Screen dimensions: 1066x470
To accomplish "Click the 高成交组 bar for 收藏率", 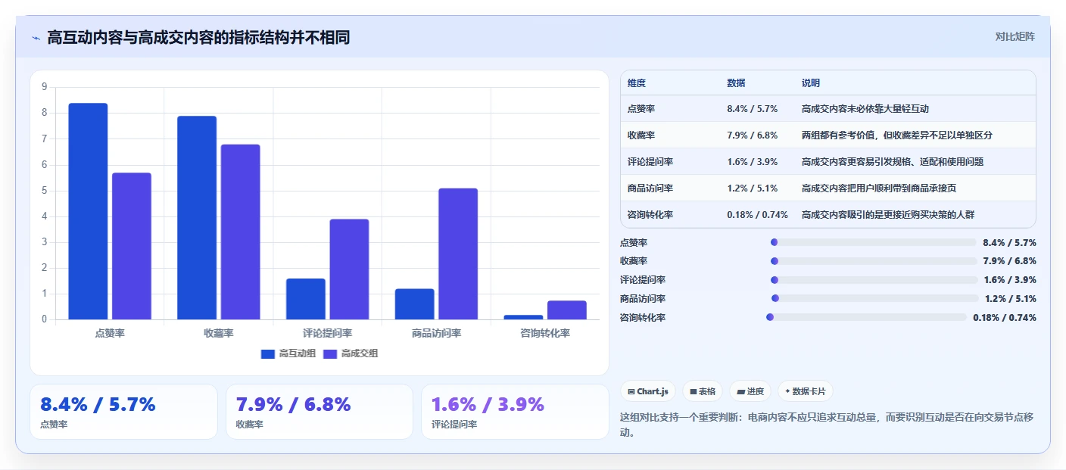I will point(241,232).
